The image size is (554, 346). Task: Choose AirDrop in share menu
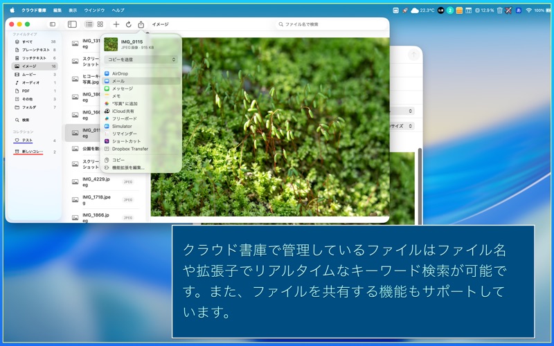(x=141, y=73)
